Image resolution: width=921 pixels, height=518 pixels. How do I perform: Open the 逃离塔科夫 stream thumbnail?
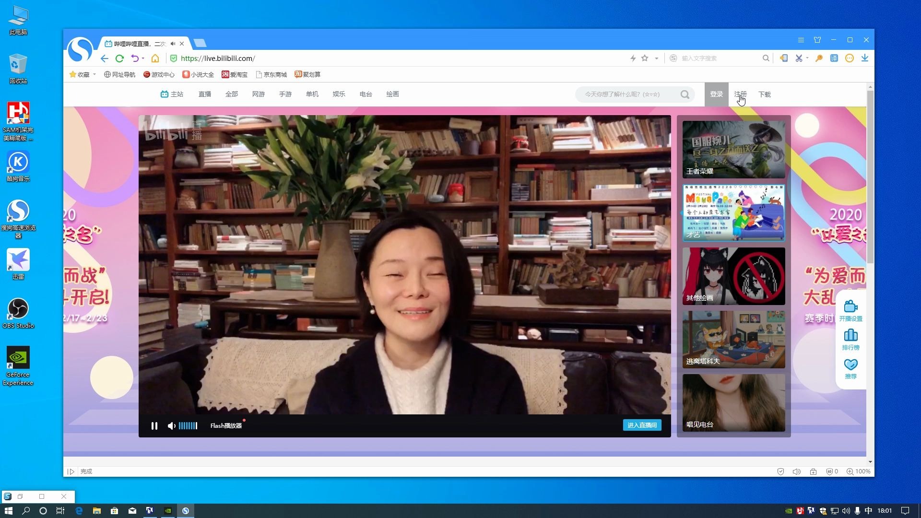[733, 340]
